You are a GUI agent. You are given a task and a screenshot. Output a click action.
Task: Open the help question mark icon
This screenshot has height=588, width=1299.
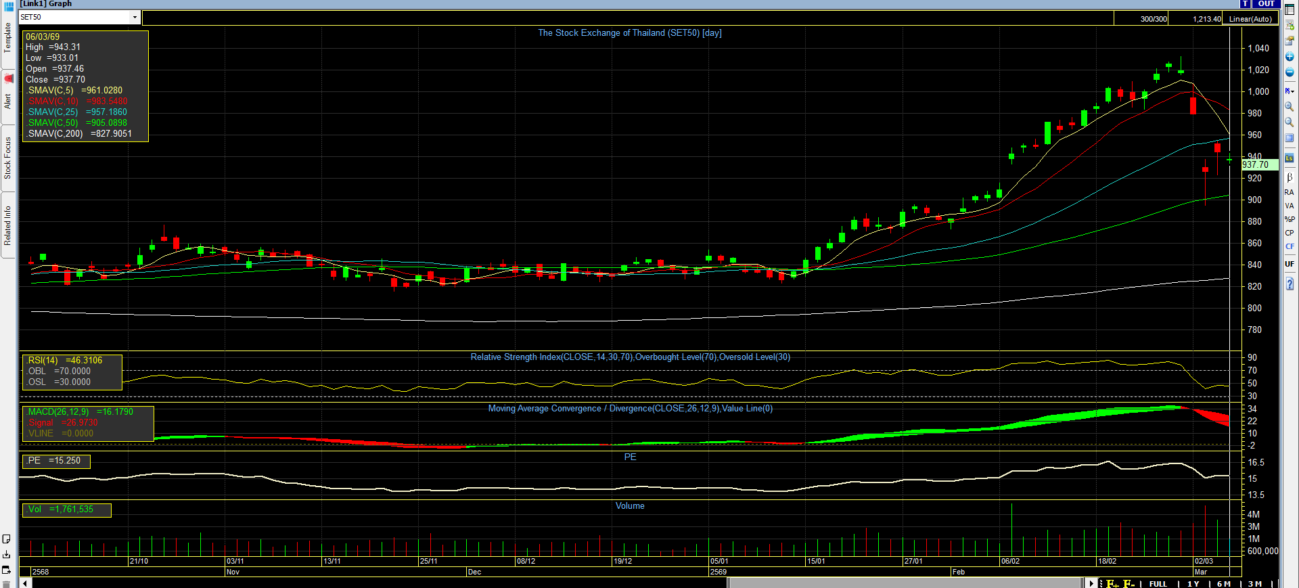[x=1290, y=284]
